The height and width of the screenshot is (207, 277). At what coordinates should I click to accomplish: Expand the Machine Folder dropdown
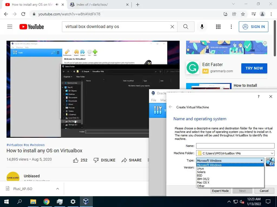(x=272, y=153)
